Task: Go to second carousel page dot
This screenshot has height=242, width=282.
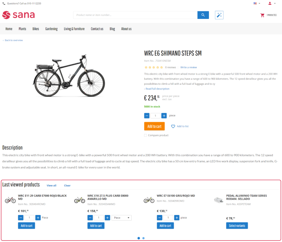Action: coord(143,238)
